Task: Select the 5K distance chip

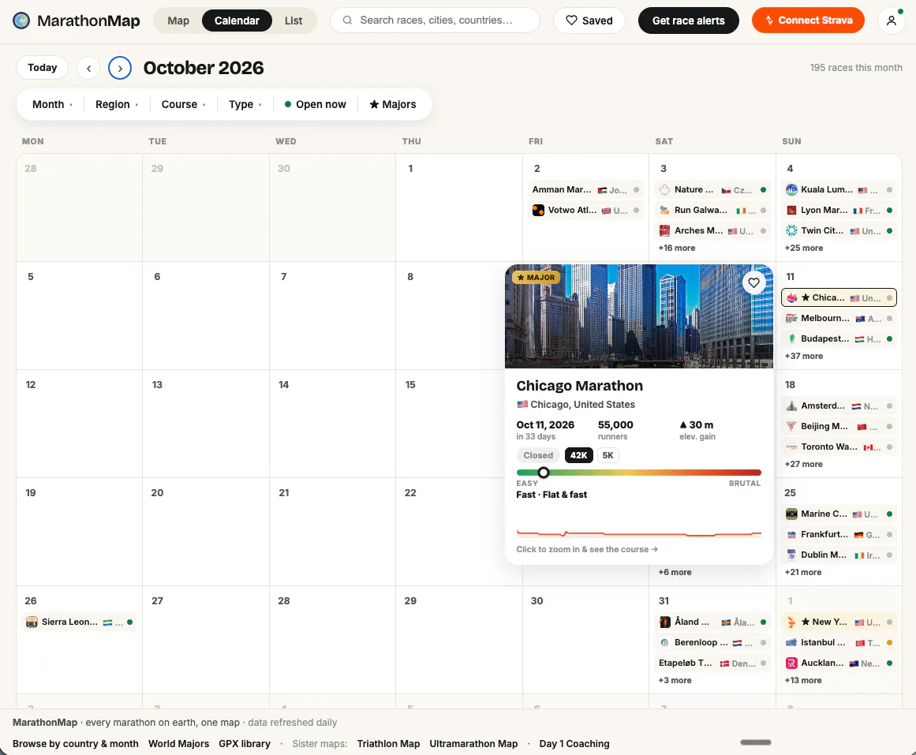Action: pos(608,455)
